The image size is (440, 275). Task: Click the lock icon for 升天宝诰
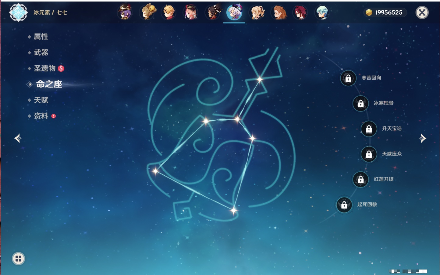click(369, 129)
